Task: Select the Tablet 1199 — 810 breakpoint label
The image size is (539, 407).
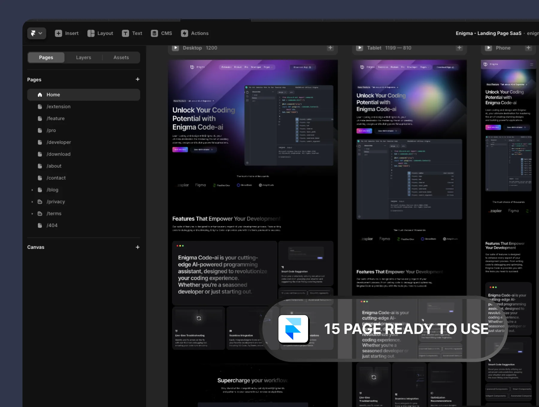Action: [389, 48]
